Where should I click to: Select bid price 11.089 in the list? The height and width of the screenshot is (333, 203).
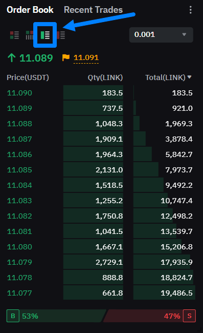click(x=19, y=108)
